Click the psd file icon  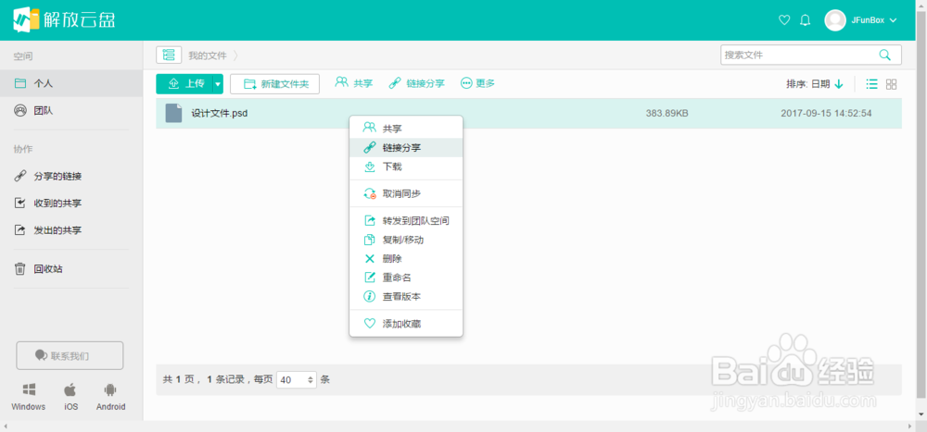coord(174,113)
